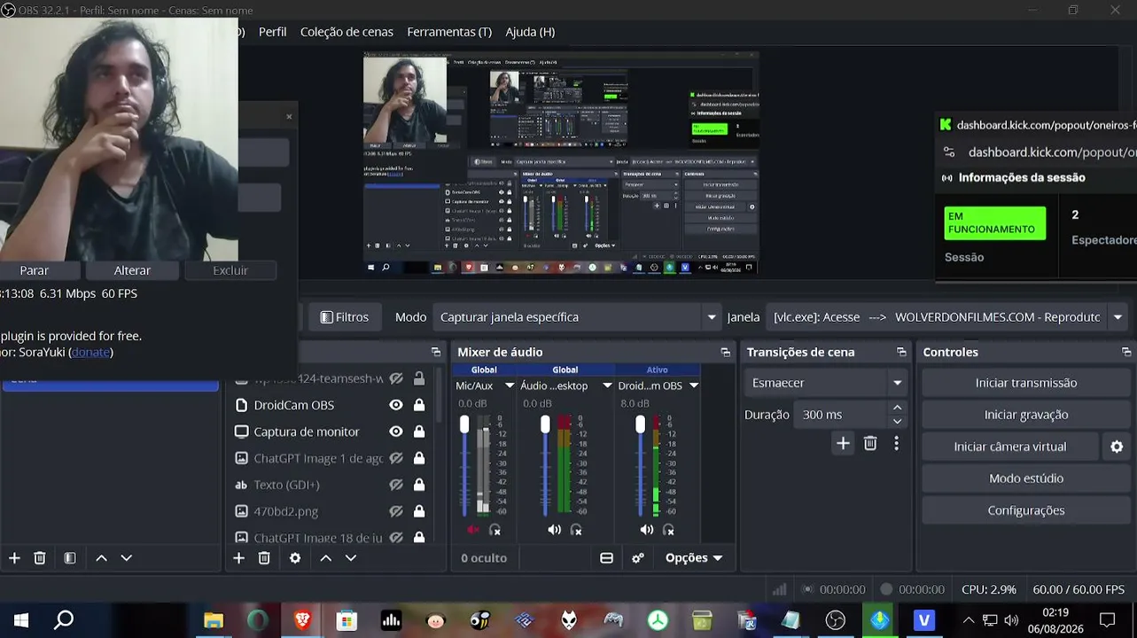The width and height of the screenshot is (1137, 638).
Task: Undock the Transições de cena panel
Action: pos(901,352)
